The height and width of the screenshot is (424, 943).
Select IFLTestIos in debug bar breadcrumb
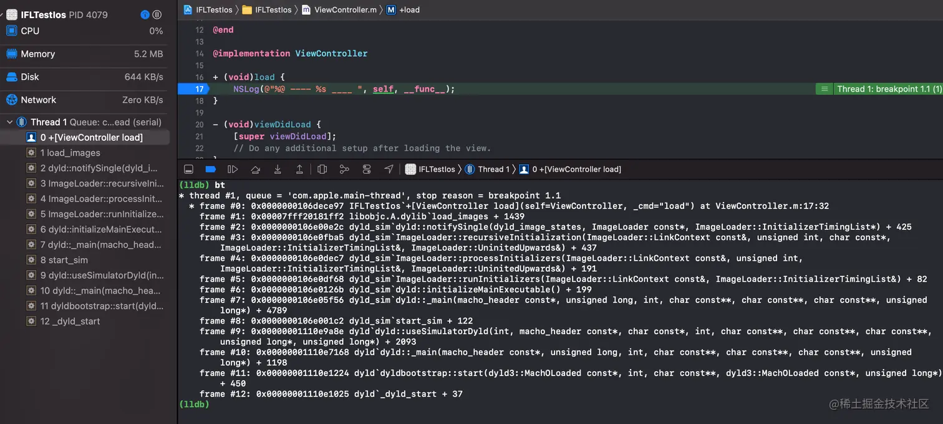[x=430, y=169]
